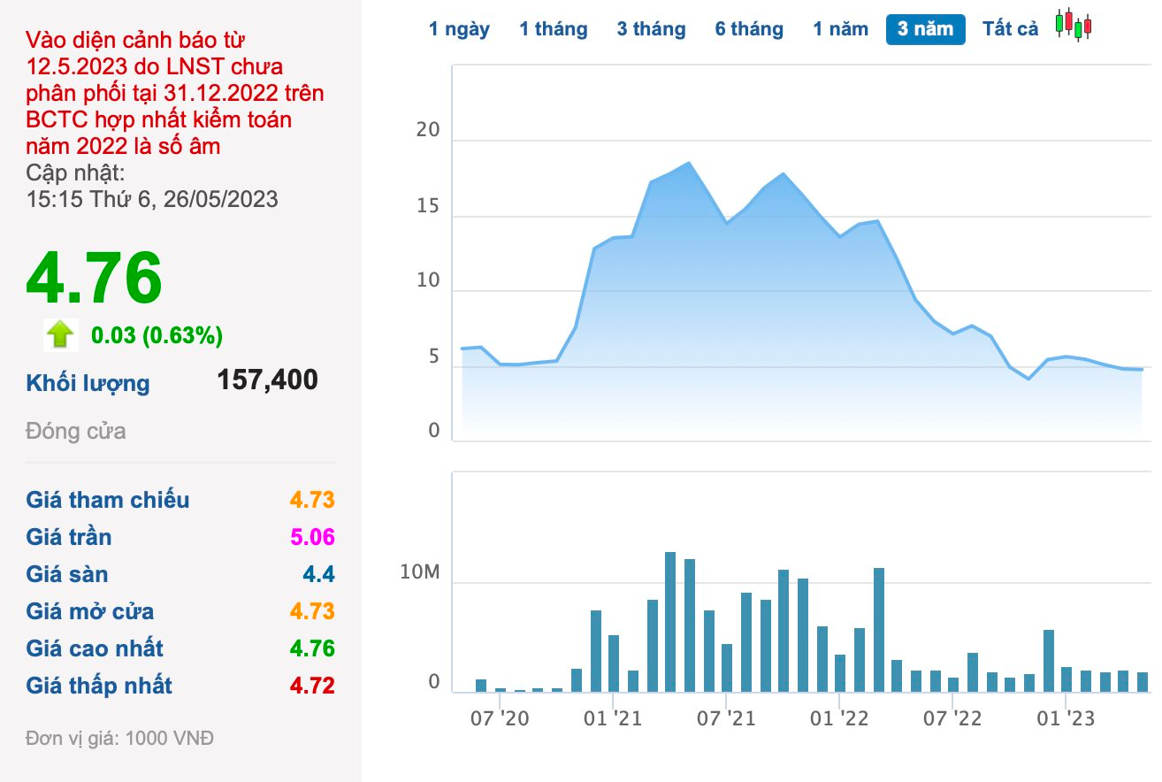Select the "3 tháng" time range

point(651,29)
